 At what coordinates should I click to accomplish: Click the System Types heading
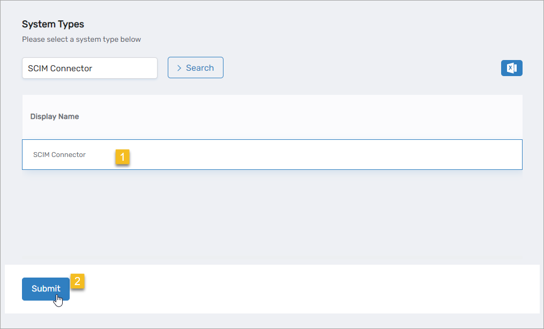pyautogui.click(x=53, y=24)
